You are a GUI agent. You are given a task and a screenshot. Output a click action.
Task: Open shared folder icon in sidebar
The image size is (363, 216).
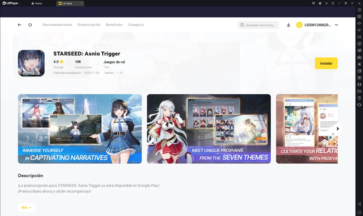point(359,91)
